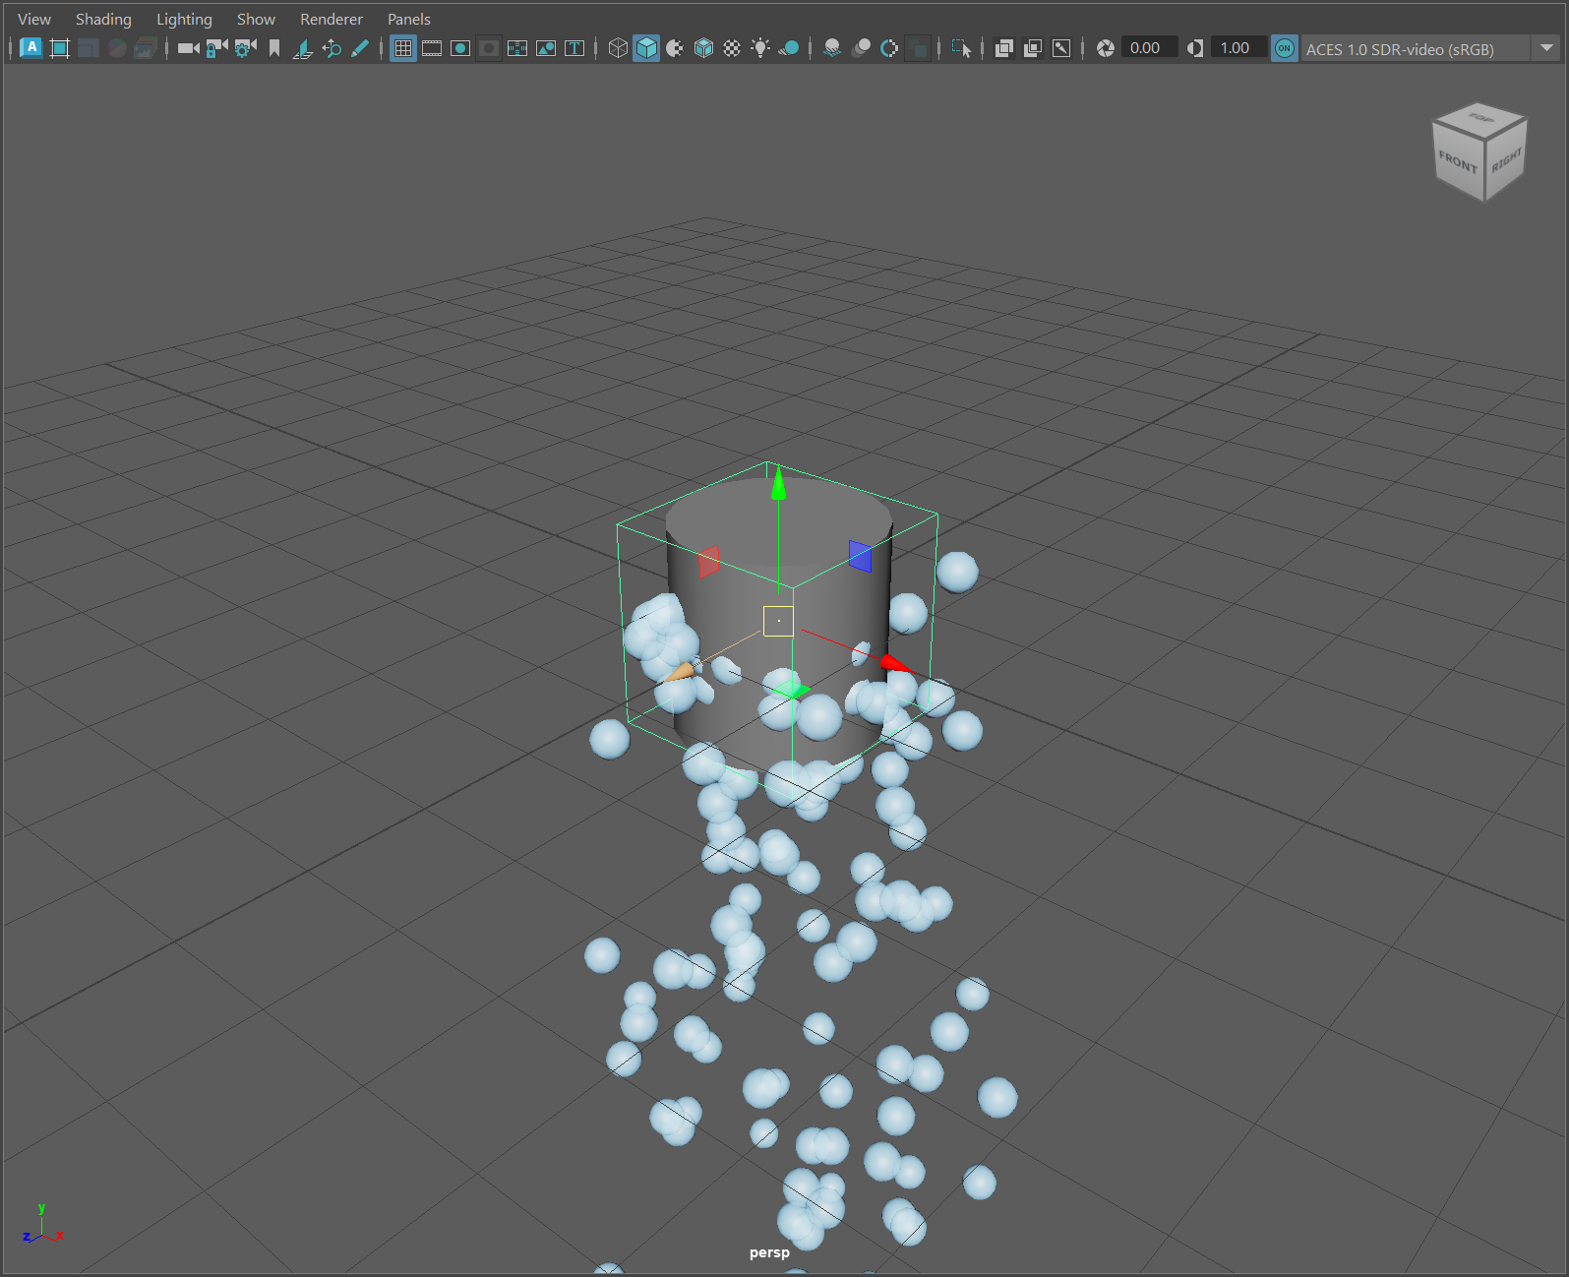Click the yellow center manipulator square
This screenshot has height=1277, width=1569.
(x=778, y=621)
